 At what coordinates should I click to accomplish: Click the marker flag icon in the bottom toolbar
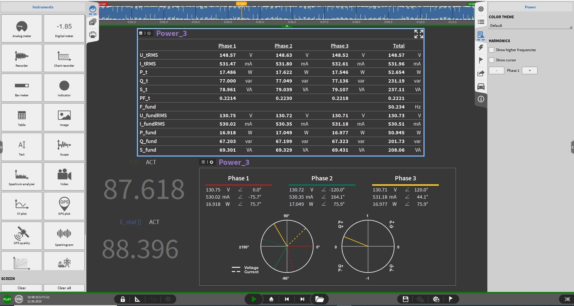(x=451, y=299)
